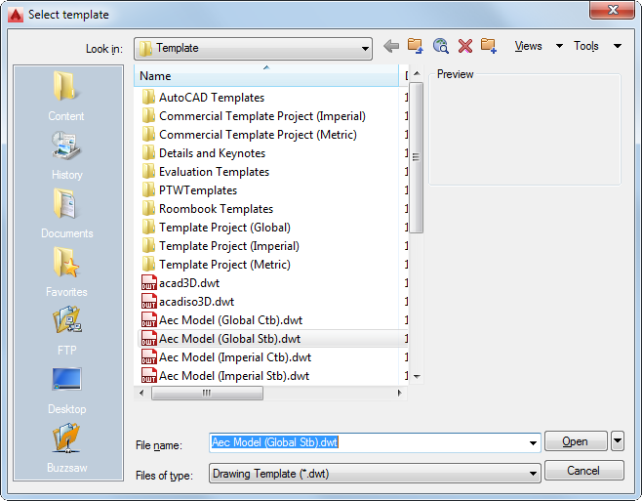Click the Template Project (Global) folder icon

point(148,228)
